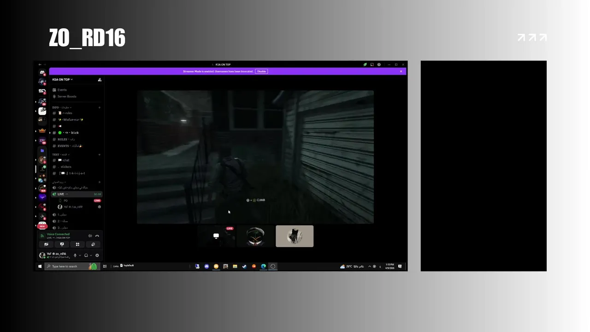Open Windows notification center icon

pos(400,266)
